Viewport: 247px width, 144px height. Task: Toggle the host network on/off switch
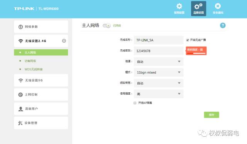tap(107, 25)
